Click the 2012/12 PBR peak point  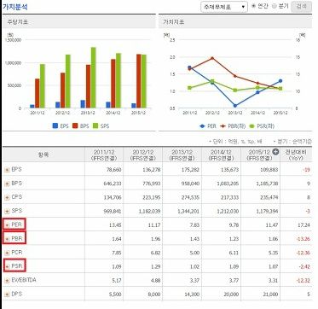(212, 58)
